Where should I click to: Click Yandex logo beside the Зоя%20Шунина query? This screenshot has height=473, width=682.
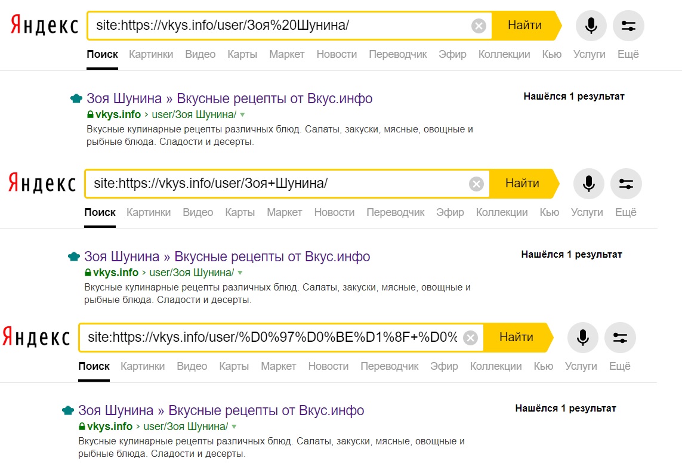[x=44, y=25]
